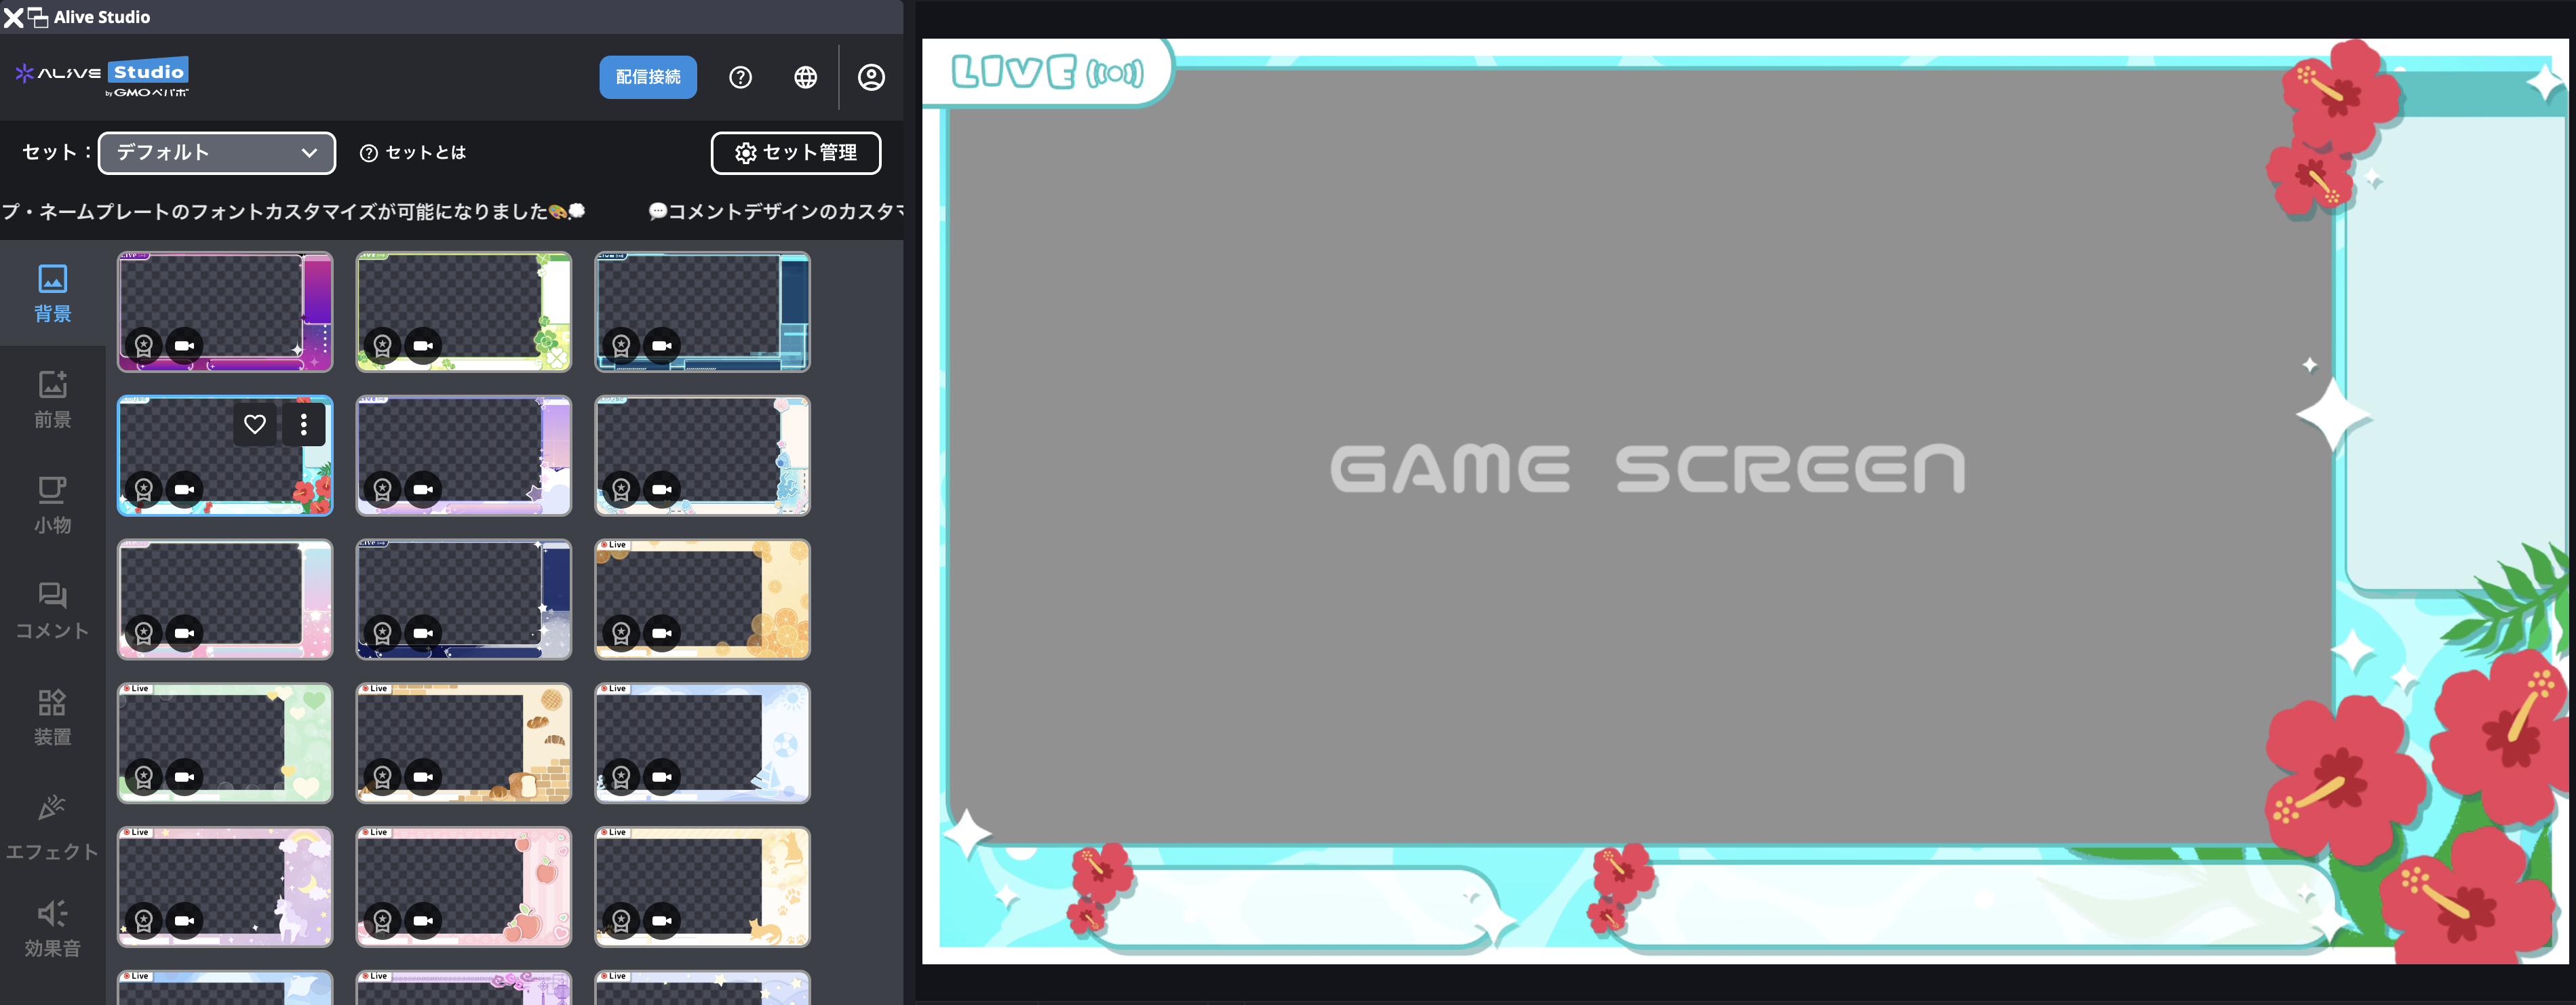Click the video camera icon on the green hearts frame
The image size is (2576, 1005).
(184, 777)
